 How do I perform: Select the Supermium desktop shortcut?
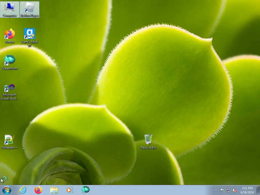pos(10,62)
